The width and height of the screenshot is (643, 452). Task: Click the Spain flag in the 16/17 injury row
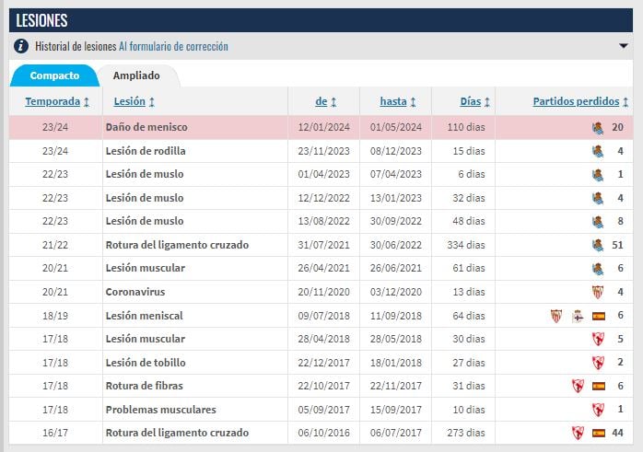(598, 433)
